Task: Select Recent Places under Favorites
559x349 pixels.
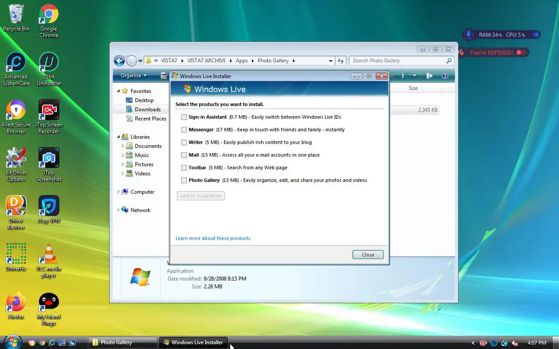Action: (x=146, y=119)
